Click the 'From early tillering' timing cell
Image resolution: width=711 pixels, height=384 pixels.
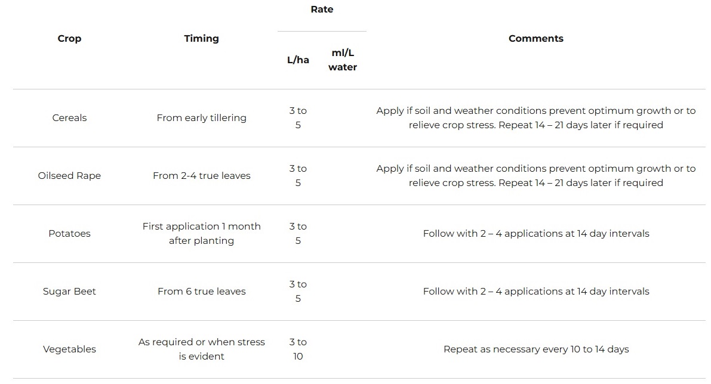click(201, 118)
